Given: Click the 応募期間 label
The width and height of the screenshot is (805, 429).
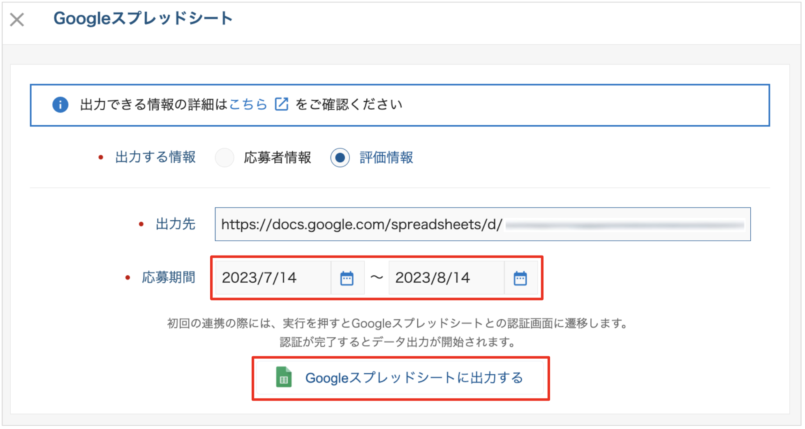Looking at the screenshot, I should (169, 277).
